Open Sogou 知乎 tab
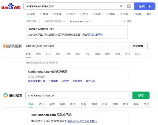 tap(48, 54)
